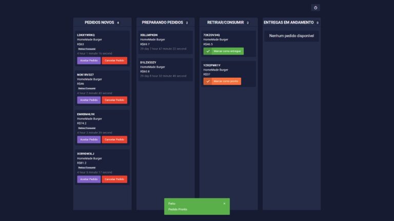Click checkmark icon on 'Marcar como entregue' button
Viewport: 394px width, 221px height.
[x=207, y=51]
